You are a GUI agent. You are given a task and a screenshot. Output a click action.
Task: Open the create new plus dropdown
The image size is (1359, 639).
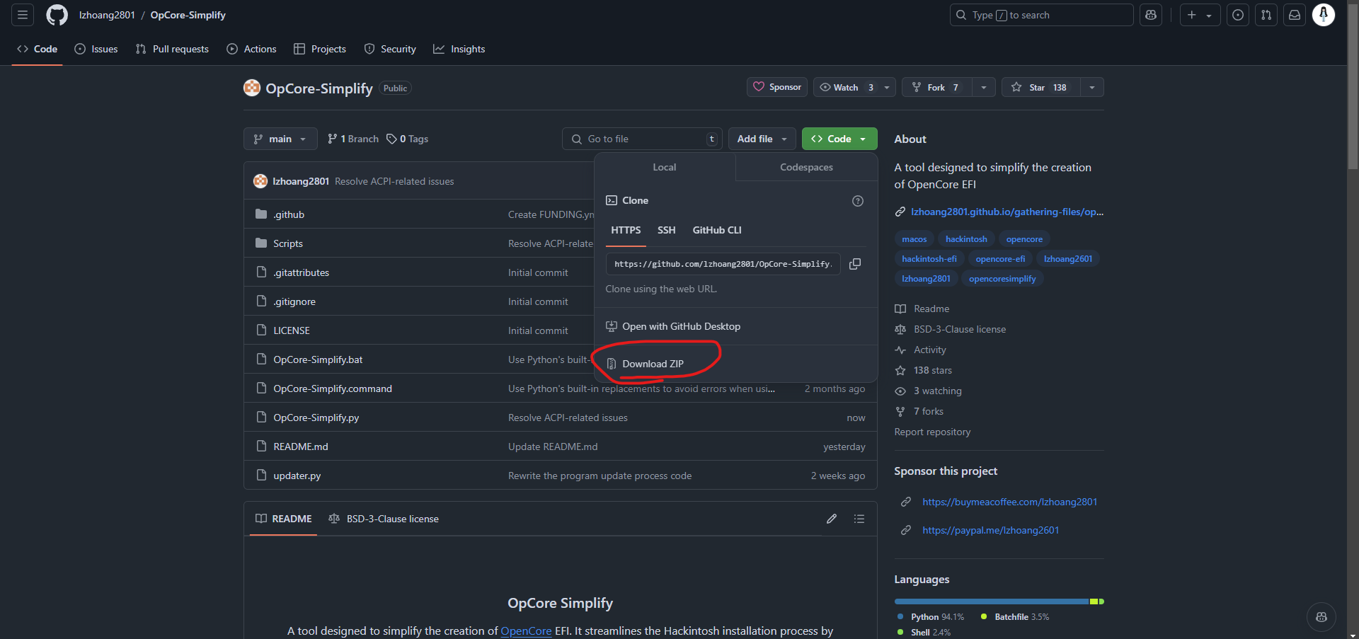click(1200, 15)
